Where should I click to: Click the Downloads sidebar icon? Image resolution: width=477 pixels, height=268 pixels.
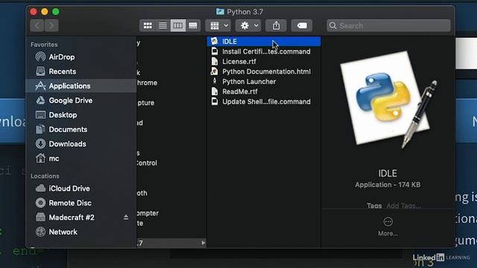pyautogui.click(x=40, y=144)
